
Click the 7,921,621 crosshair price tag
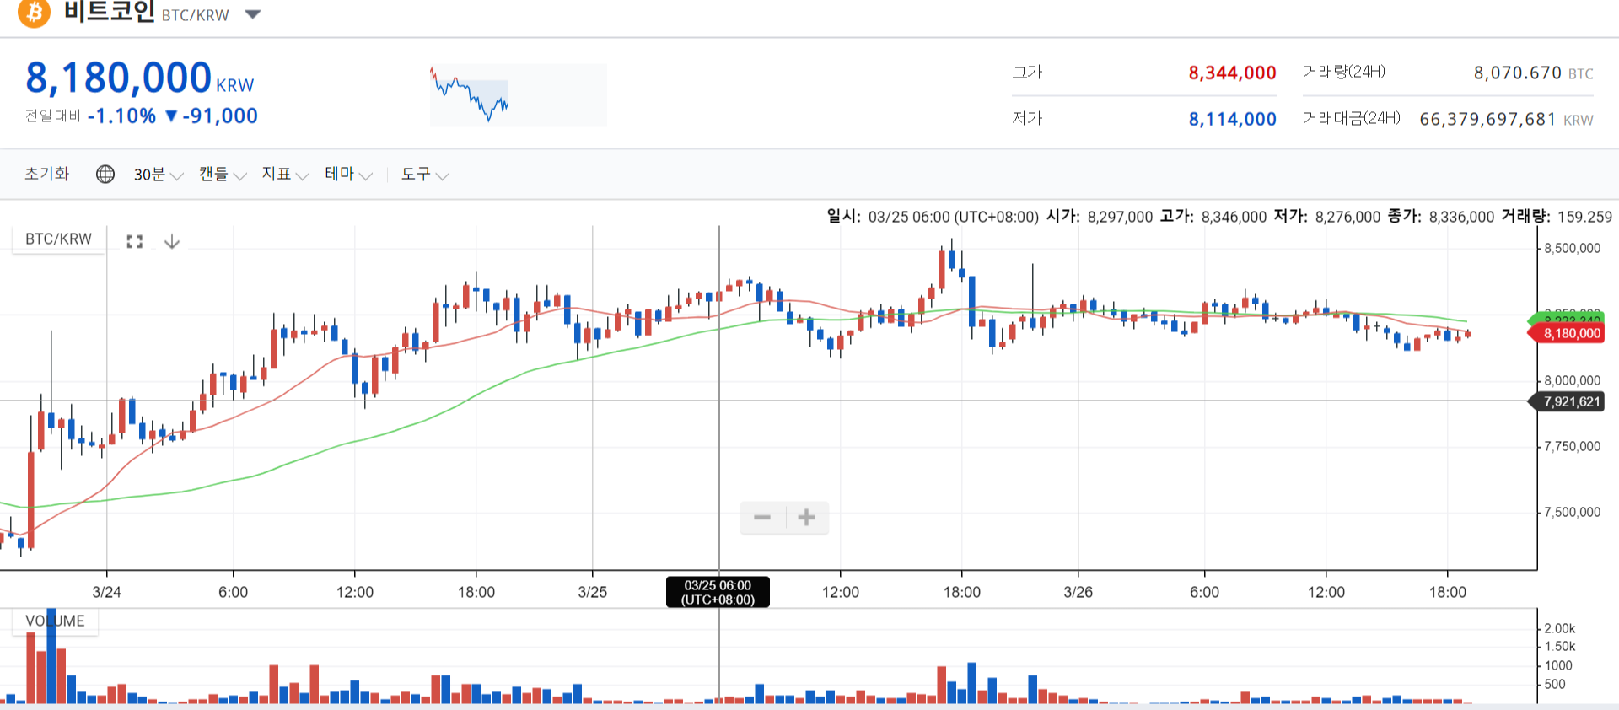coord(1567,402)
